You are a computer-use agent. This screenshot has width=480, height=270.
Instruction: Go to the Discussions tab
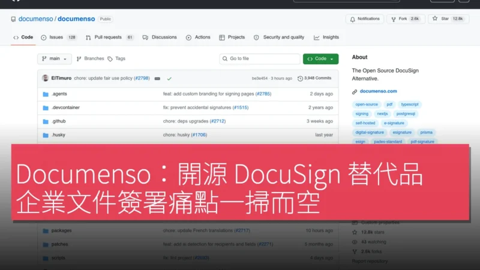160,37
